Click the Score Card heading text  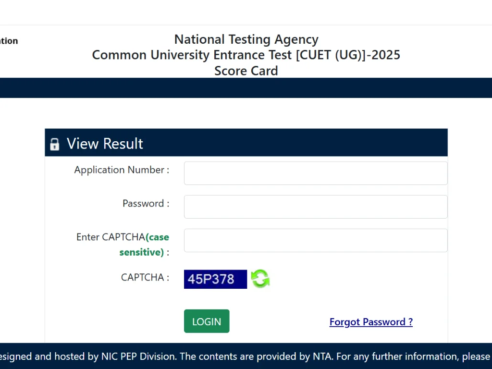point(246,71)
